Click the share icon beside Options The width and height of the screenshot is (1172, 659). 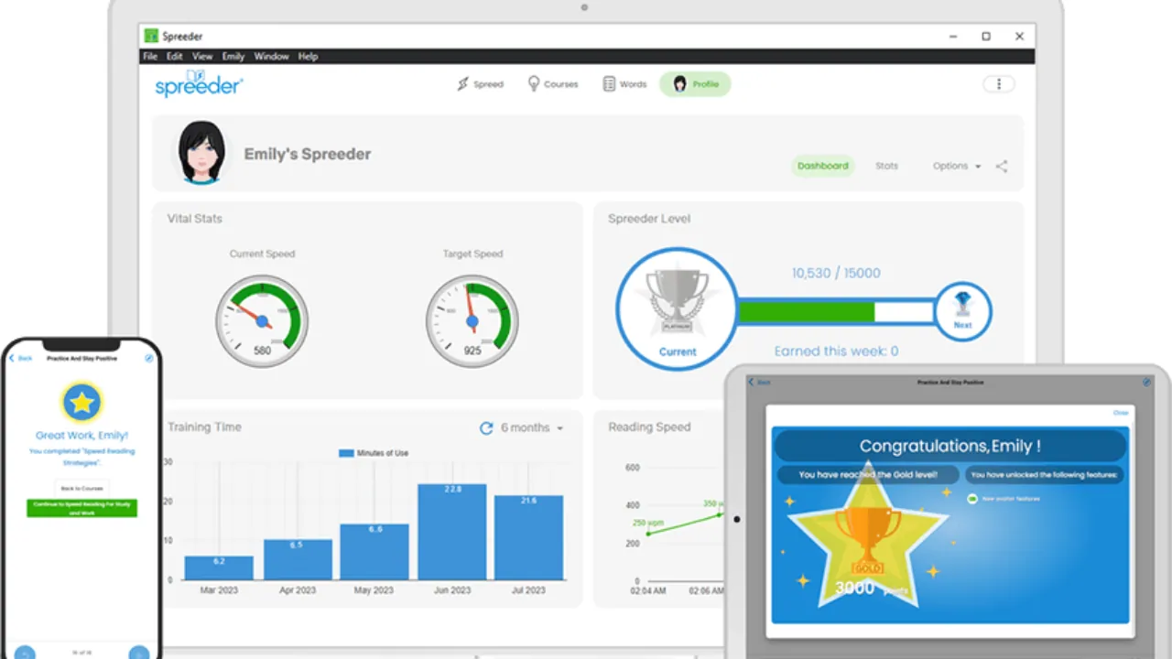(1002, 167)
